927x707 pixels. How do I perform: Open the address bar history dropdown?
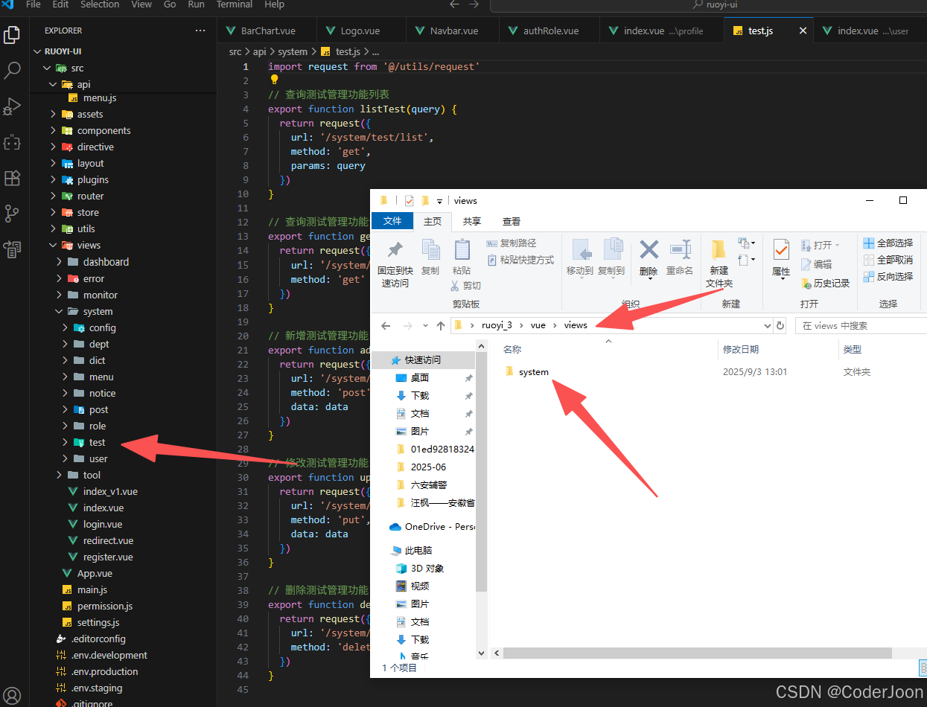click(768, 326)
